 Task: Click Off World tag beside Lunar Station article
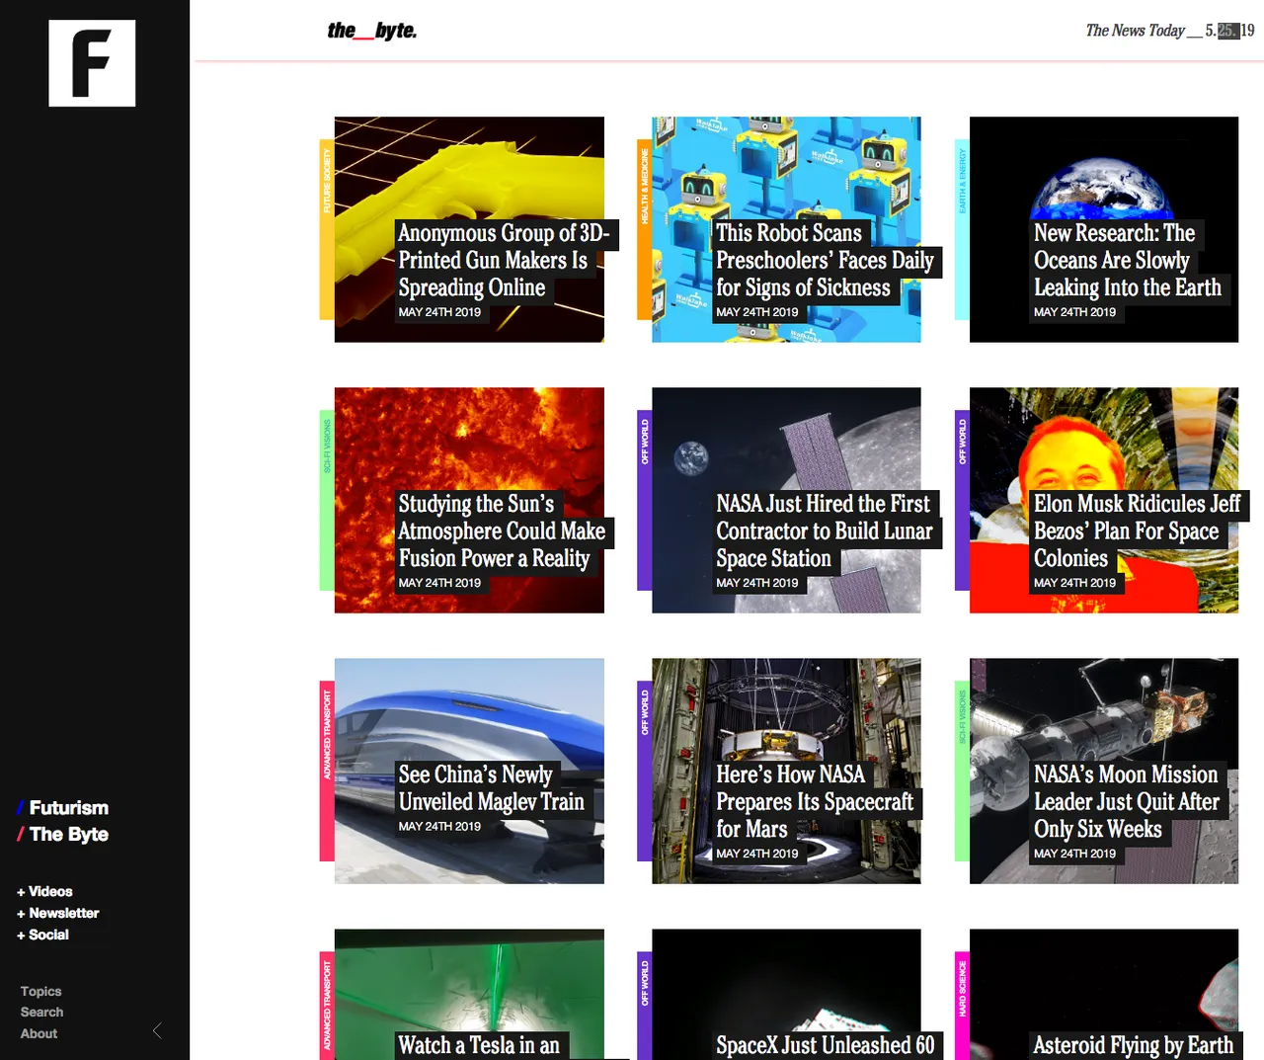point(645,500)
